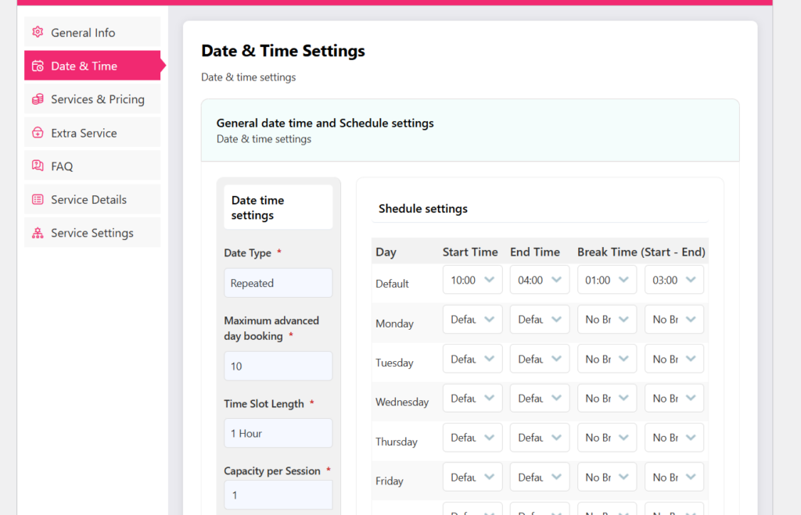Open the FAQ tab
The image size is (801, 515).
point(92,166)
